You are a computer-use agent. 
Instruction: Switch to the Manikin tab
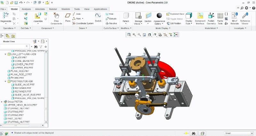[66, 9]
